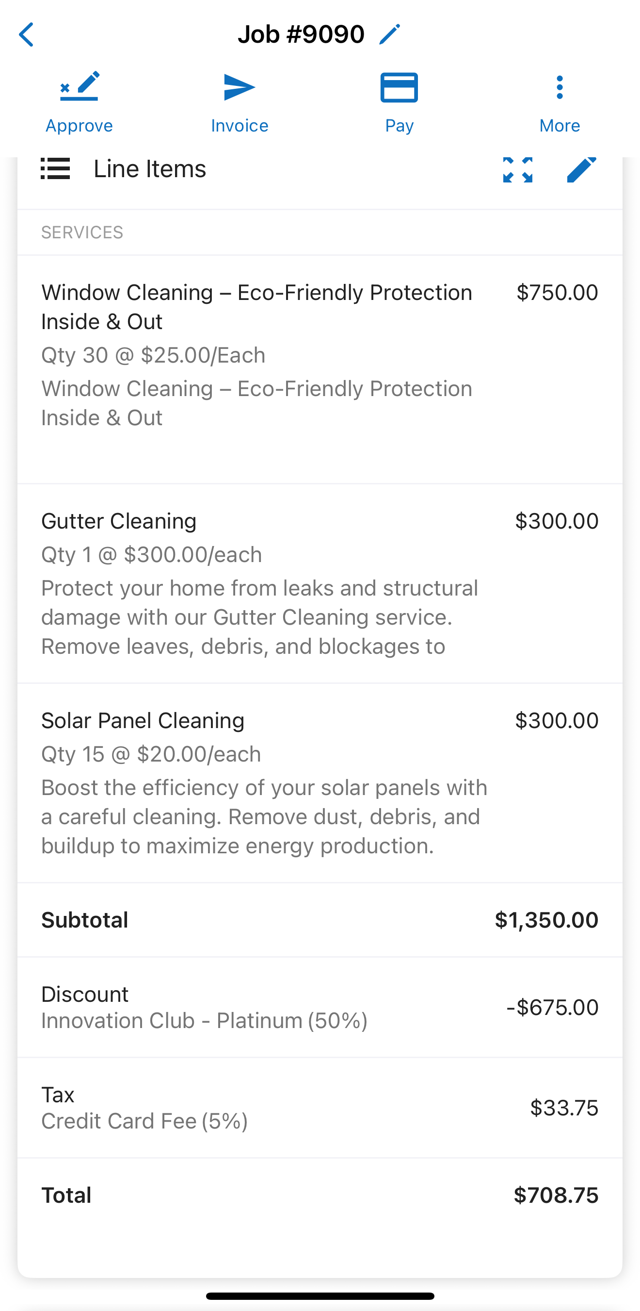Viewport: 640px width, 1311px height.
Task: Tap the Invoice label
Action: pos(240,126)
